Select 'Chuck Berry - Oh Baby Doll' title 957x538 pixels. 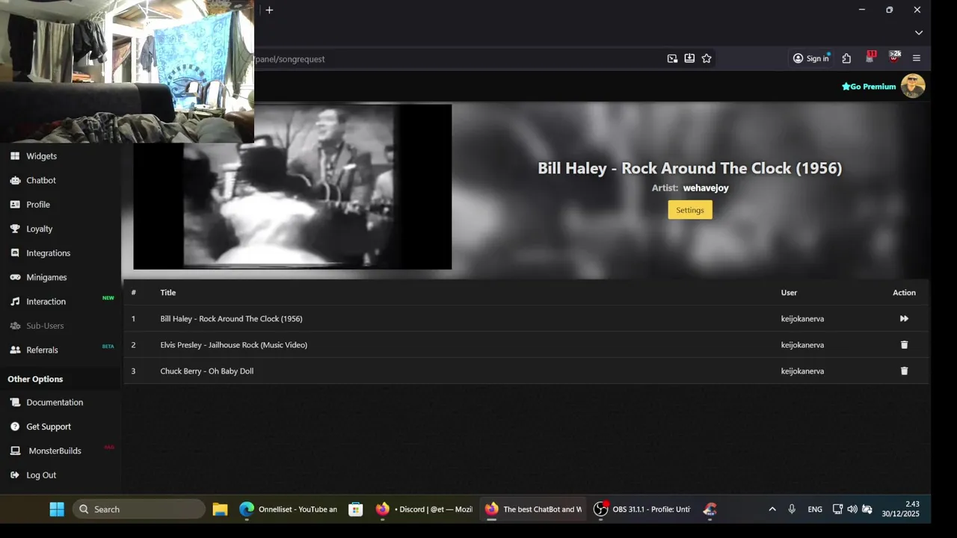(x=206, y=371)
